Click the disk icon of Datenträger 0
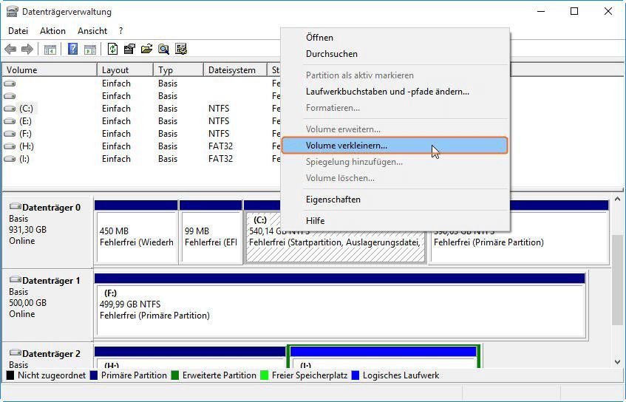 pos(16,206)
